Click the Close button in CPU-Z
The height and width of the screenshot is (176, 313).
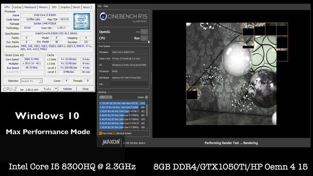pos(86,89)
